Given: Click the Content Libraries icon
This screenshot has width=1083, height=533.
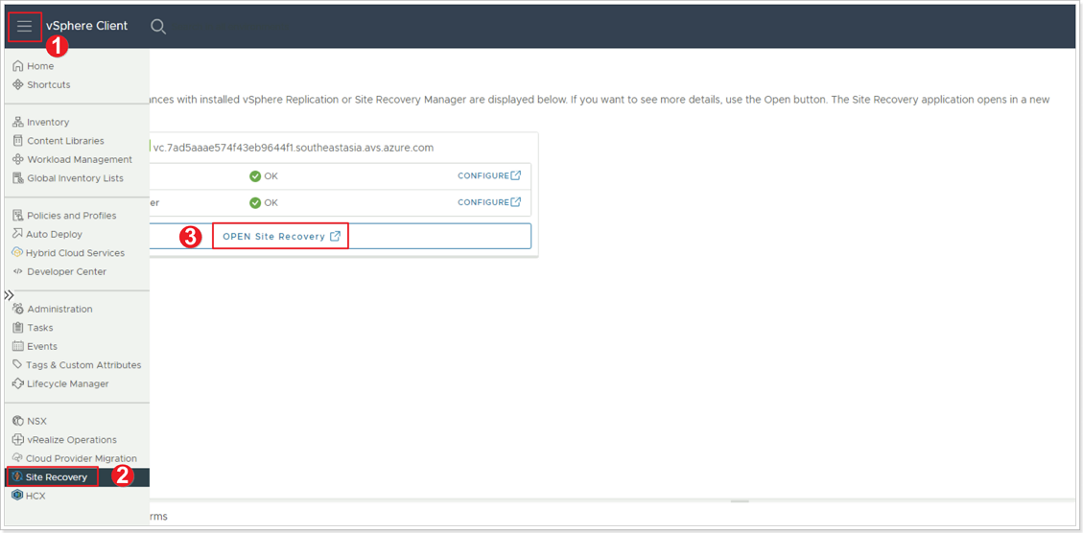Looking at the screenshot, I should coord(18,141).
